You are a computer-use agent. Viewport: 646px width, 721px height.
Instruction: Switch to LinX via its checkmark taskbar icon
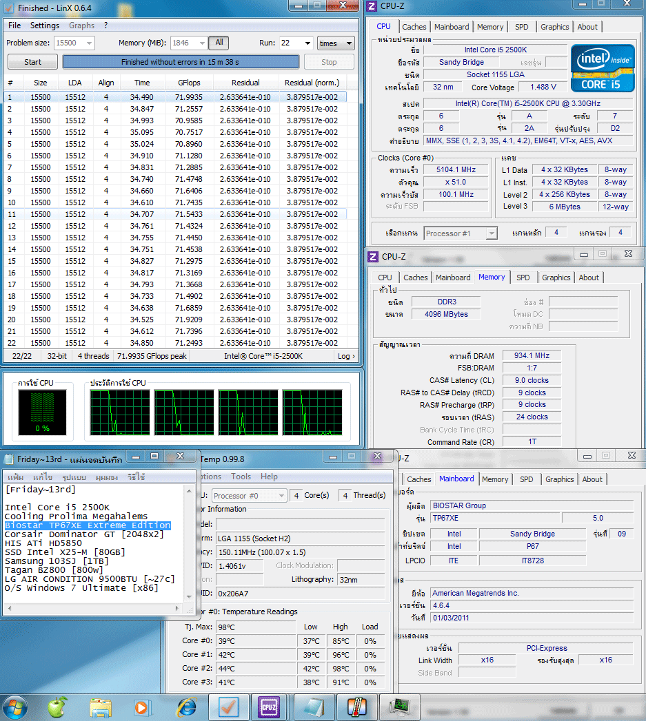tap(228, 707)
